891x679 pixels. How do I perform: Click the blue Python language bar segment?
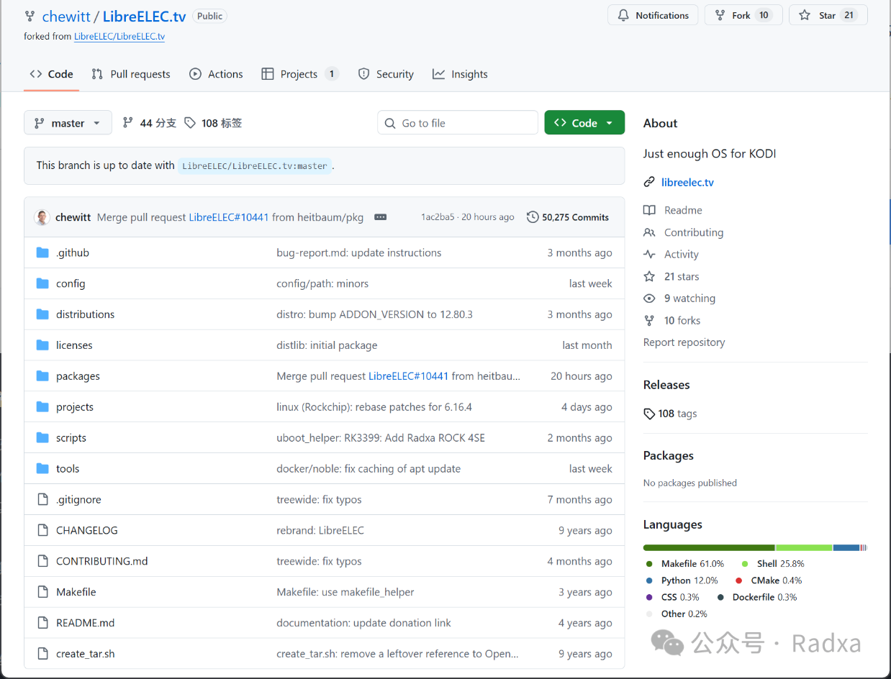[846, 548]
